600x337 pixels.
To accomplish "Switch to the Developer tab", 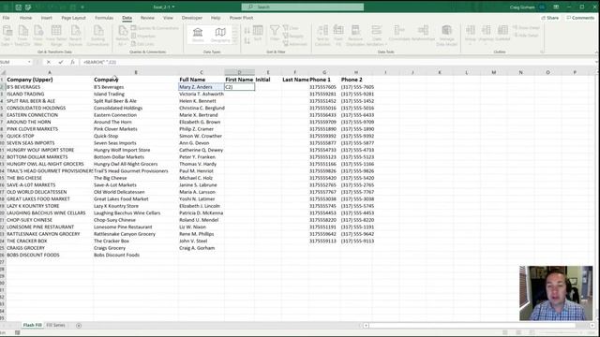I will click(x=192, y=18).
